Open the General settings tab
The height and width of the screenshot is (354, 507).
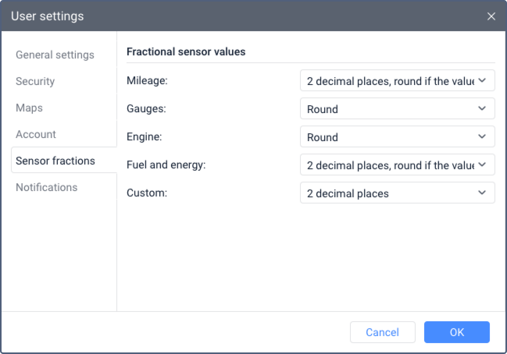pyautogui.click(x=55, y=55)
